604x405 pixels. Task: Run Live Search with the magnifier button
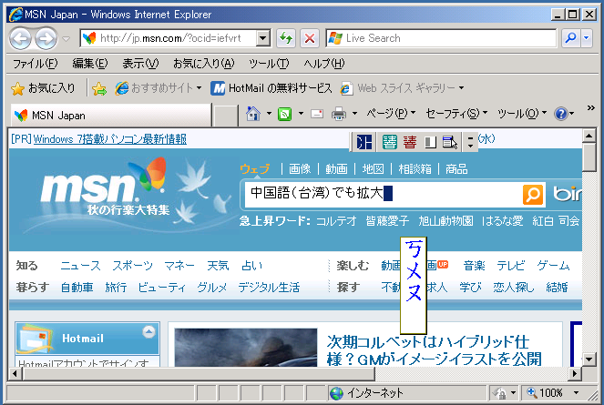(x=570, y=38)
